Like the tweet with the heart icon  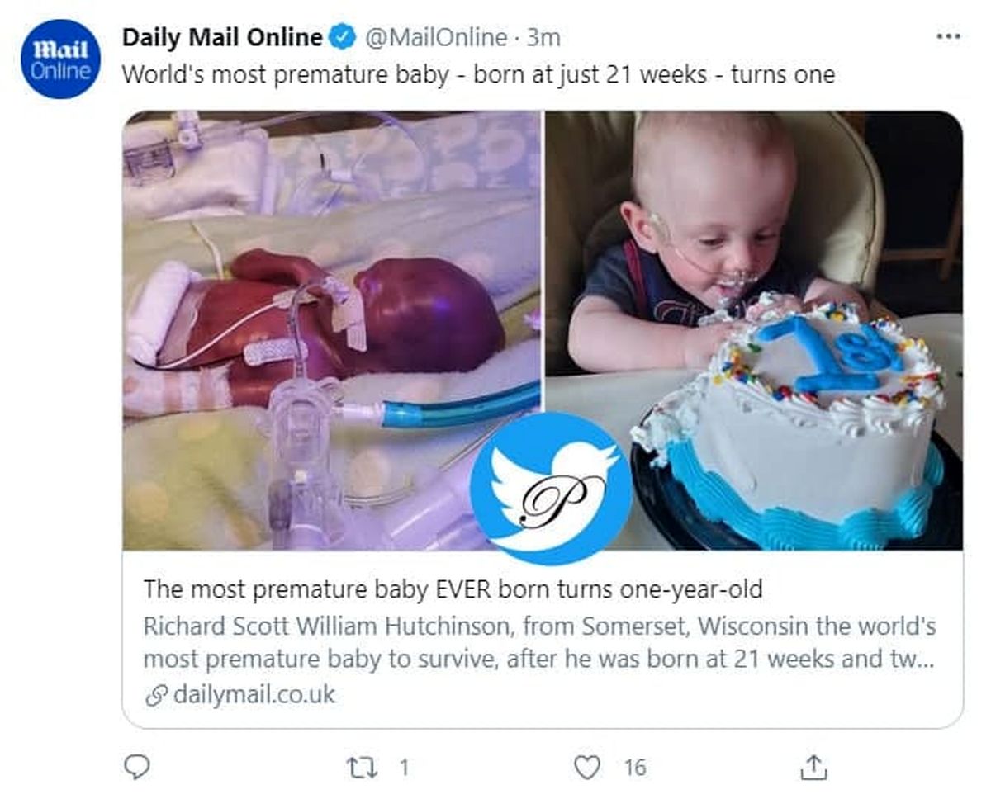[586, 768]
